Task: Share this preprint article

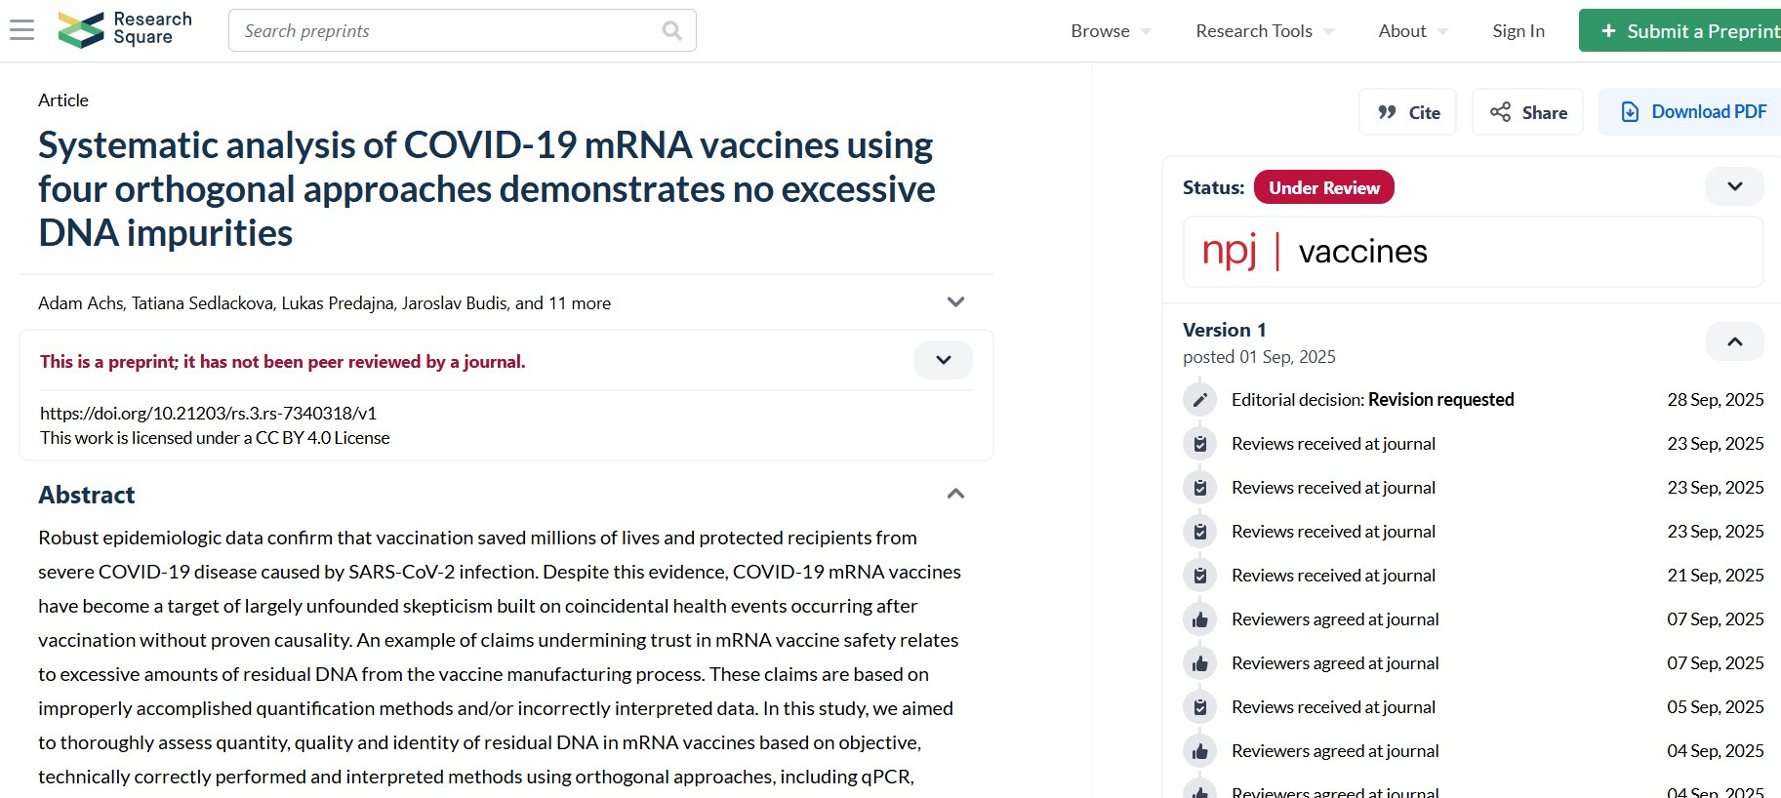Action: click(1527, 112)
